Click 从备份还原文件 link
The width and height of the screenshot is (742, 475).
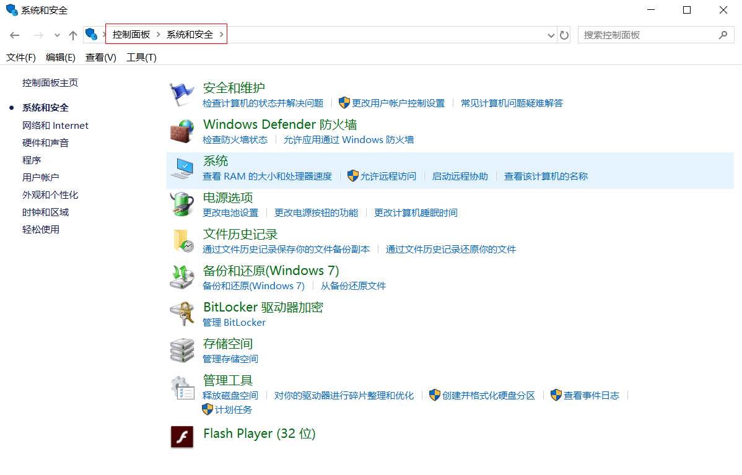[x=354, y=285]
